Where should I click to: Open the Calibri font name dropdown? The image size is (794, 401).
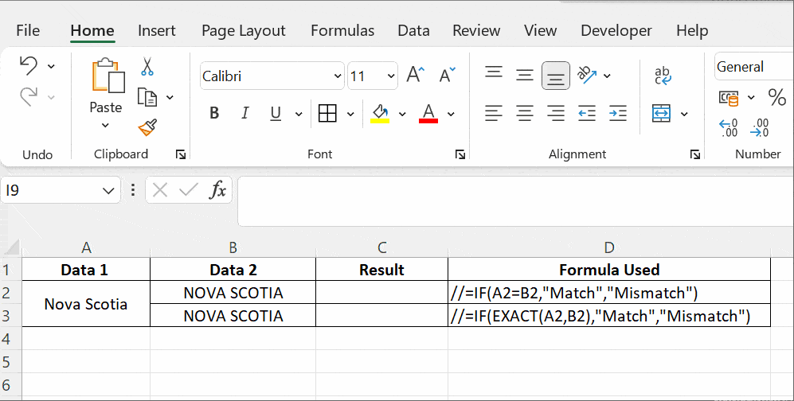[x=337, y=76]
